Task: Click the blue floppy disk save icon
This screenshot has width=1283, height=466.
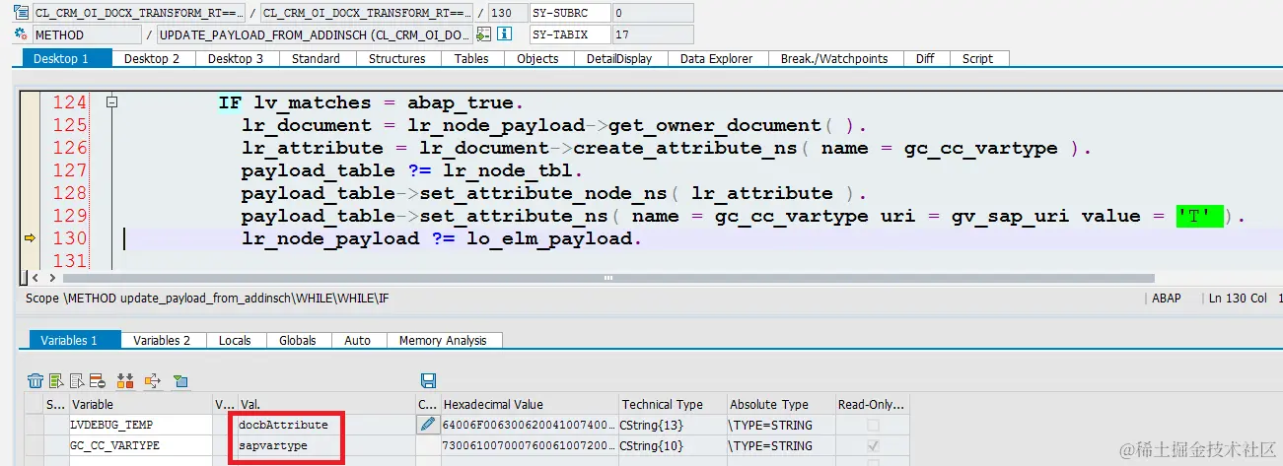Action: tap(428, 380)
